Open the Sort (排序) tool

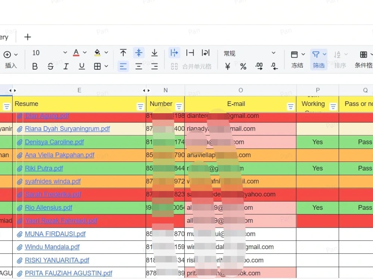340,60
